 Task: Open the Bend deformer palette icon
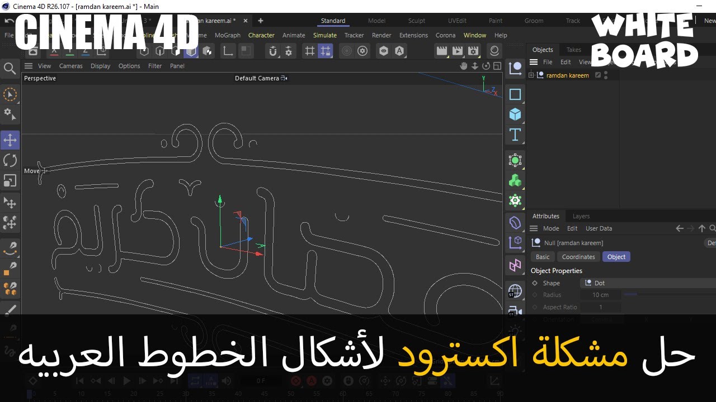coord(515,223)
